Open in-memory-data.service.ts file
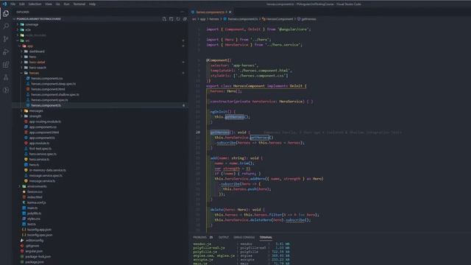 pyautogui.click(x=47, y=170)
